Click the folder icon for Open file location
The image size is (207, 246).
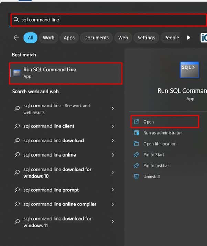[137, 143]
